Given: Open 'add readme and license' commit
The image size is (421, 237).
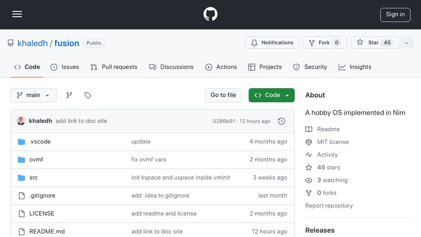Looking at the screenshot, I should pos(164,214).
